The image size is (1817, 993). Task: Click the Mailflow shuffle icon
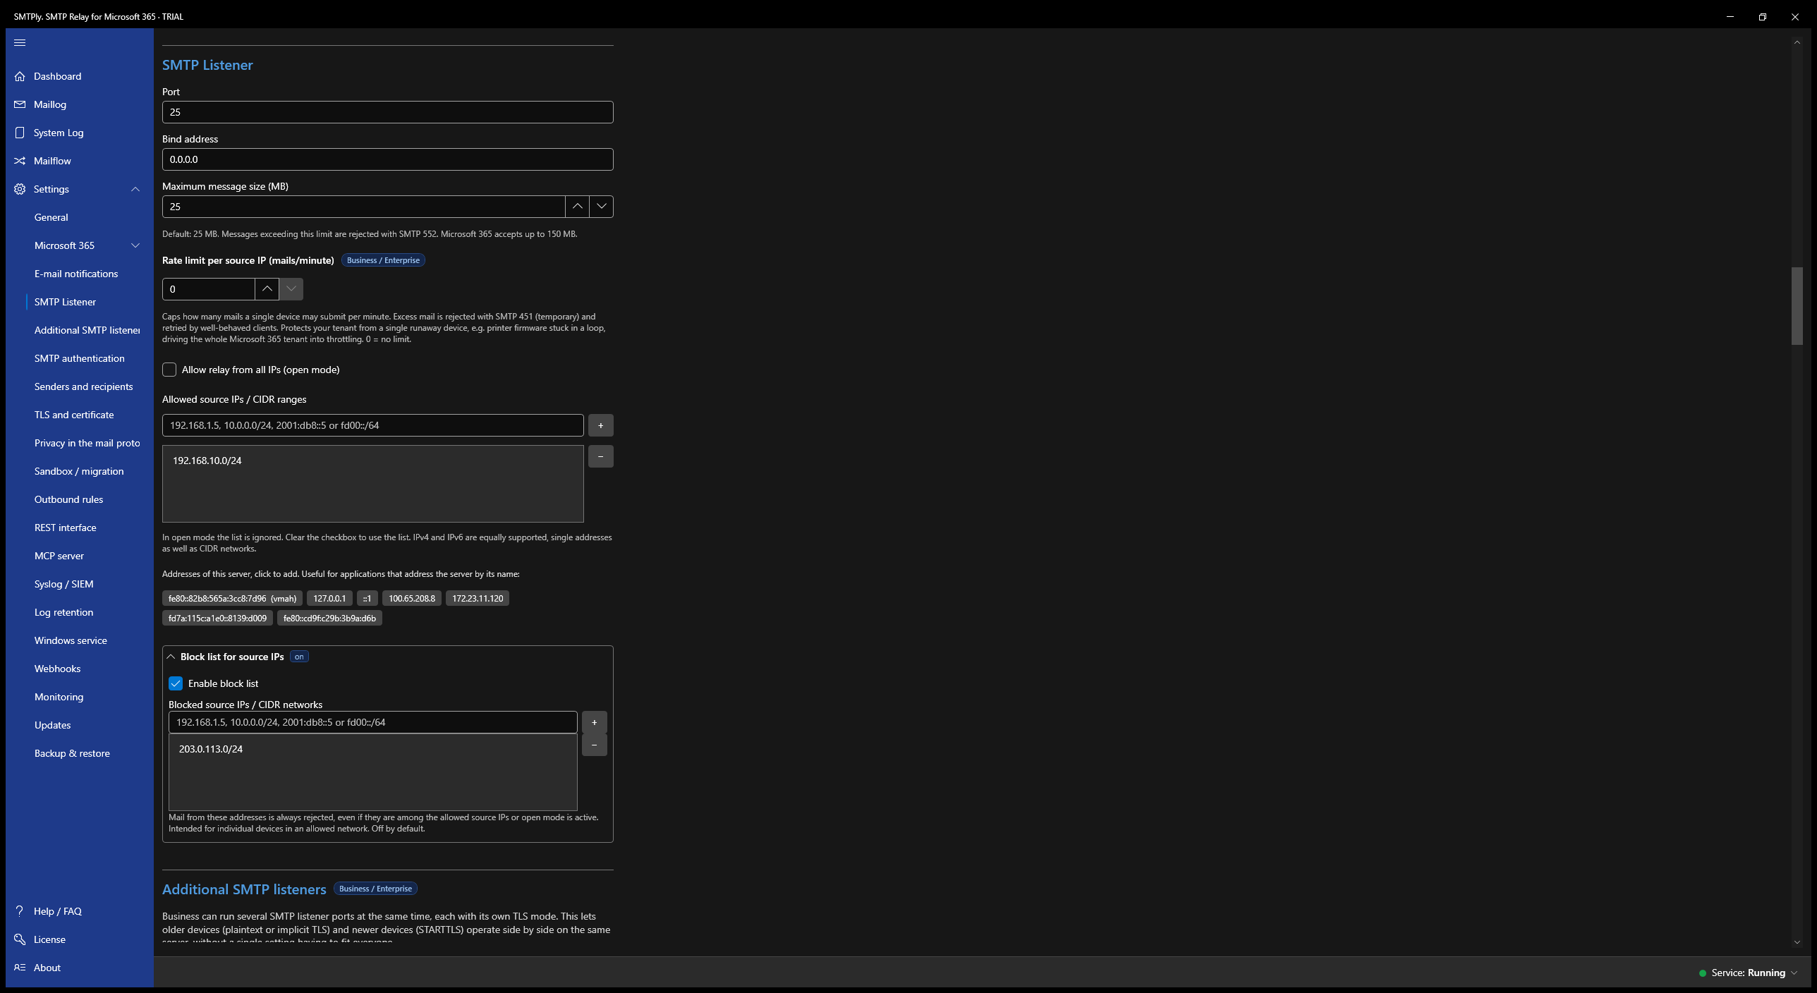point(20,161)
